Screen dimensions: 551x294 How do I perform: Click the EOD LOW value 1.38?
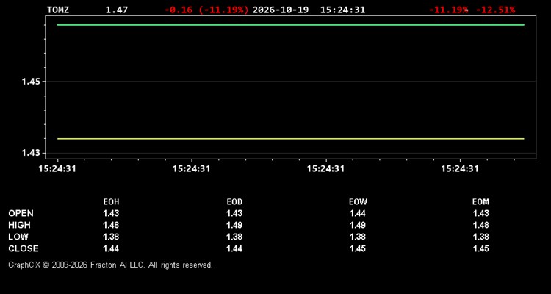234,237
